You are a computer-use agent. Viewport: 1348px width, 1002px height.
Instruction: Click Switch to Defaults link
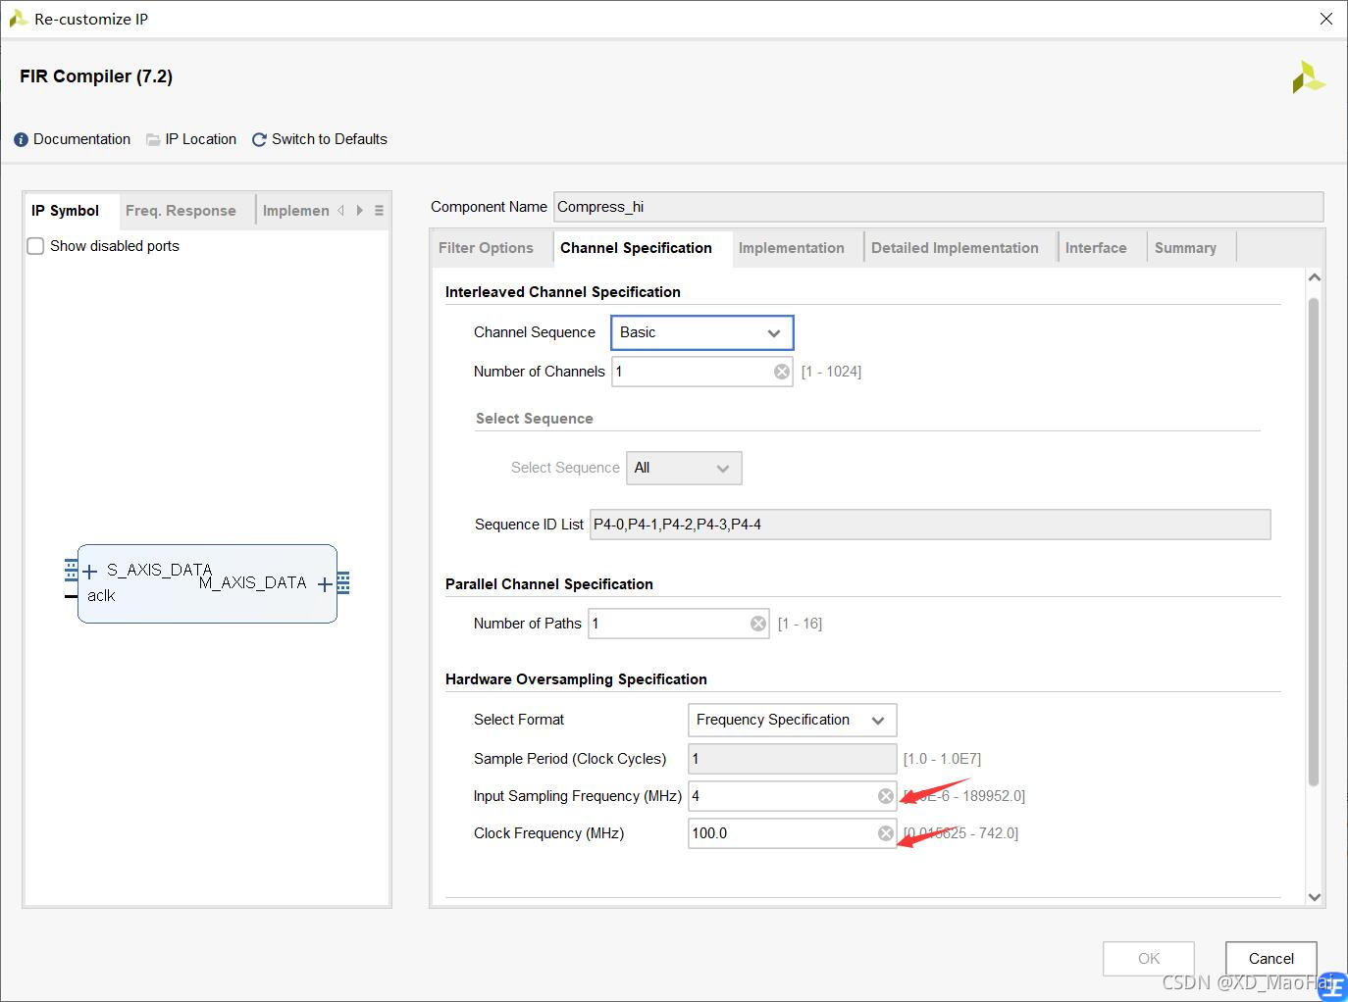pyautogui.click(x=329, y=139)
